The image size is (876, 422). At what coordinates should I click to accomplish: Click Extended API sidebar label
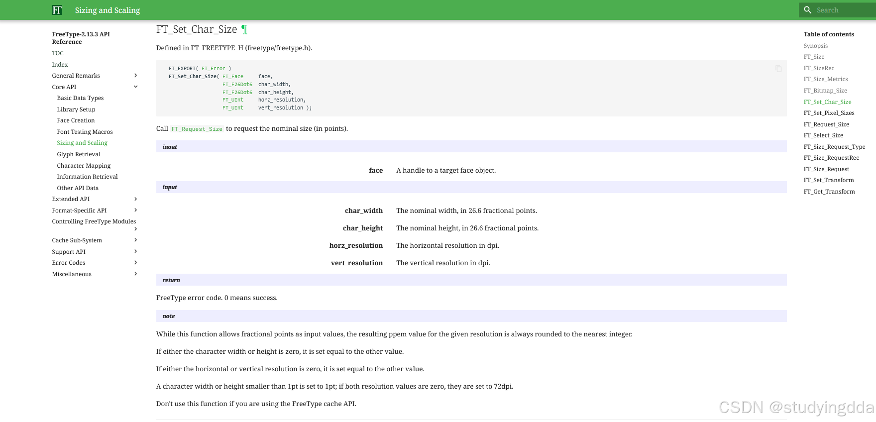(x=71, y=199)
